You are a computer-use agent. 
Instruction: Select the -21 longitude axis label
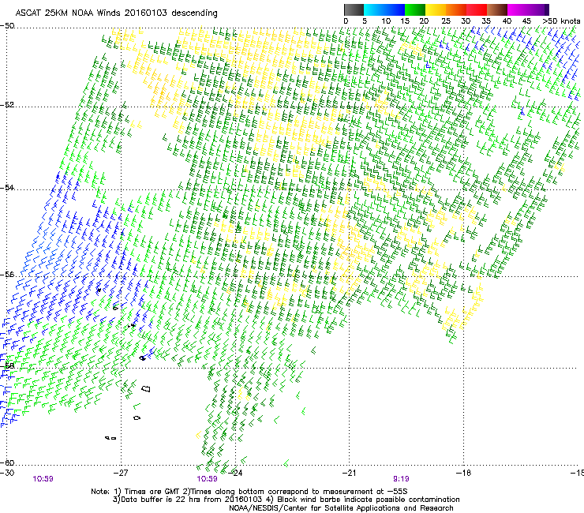349,473
